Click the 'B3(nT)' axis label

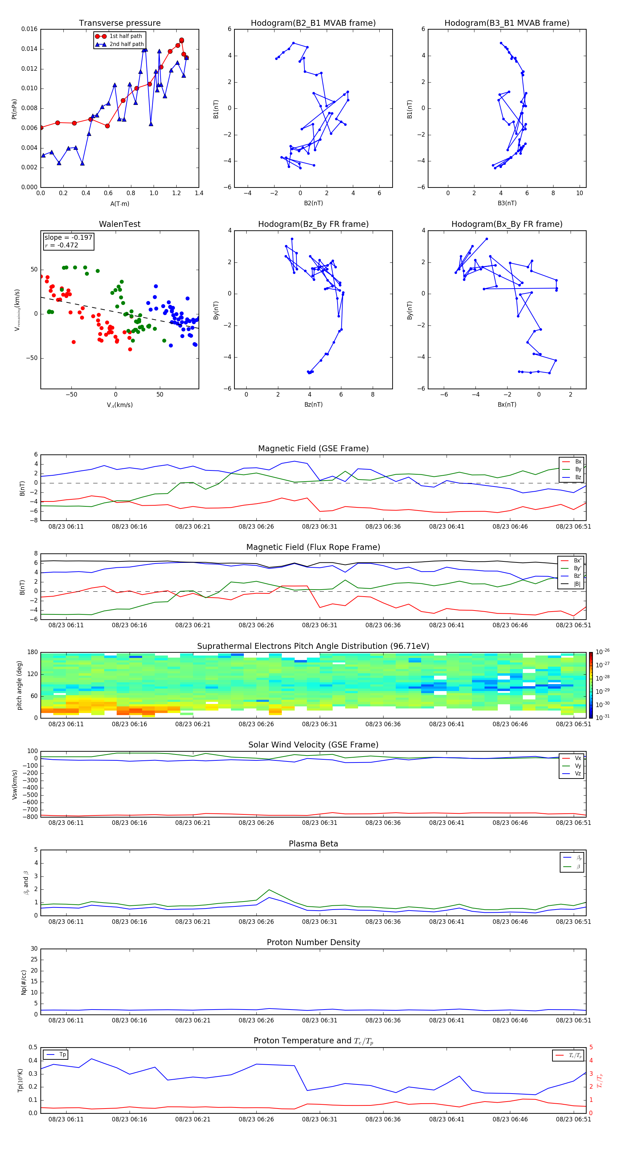click(507, 203)
